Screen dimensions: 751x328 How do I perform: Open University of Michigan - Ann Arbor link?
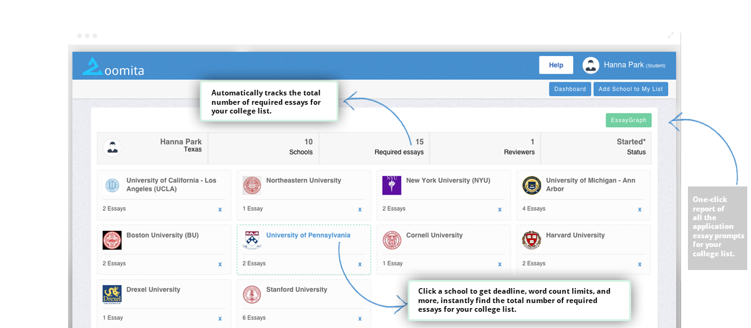(591, 185)
